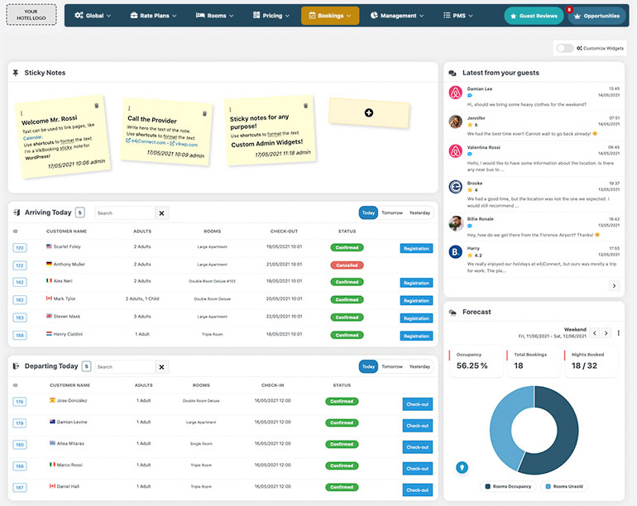Open booking ID 176

[x=20, y=402]
